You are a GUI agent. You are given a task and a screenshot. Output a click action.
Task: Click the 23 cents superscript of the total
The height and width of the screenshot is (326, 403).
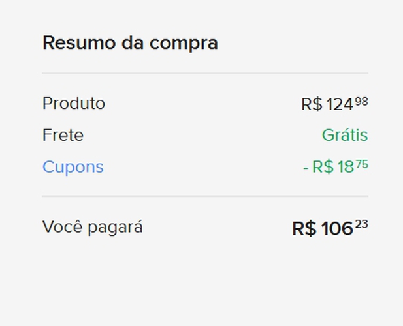click(x=362, y=225)
